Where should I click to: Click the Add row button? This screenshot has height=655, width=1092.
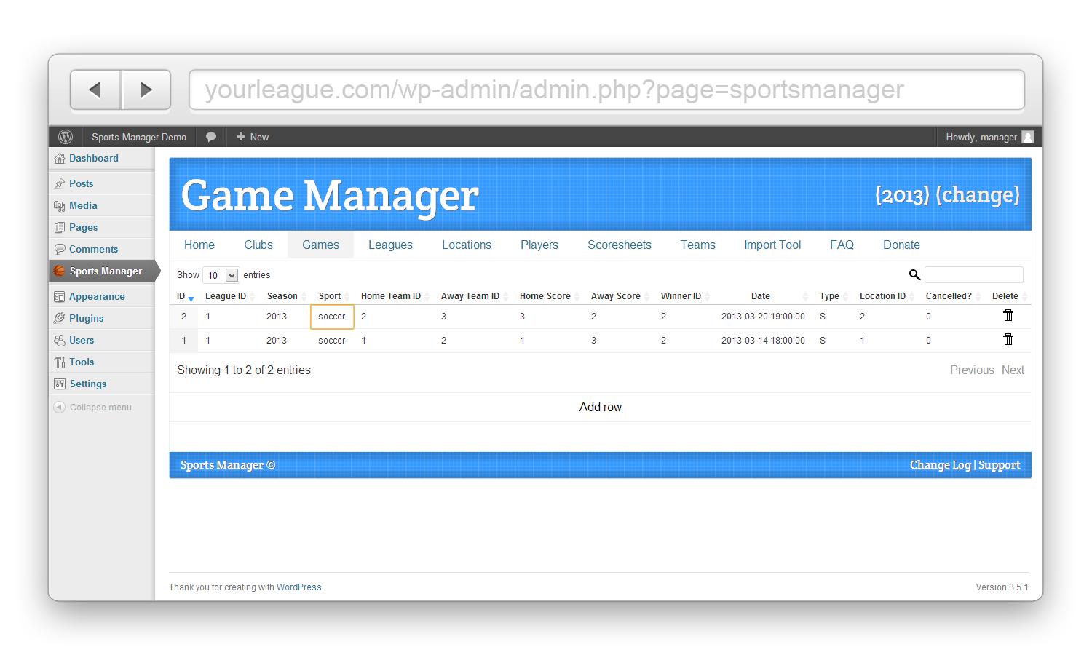click(601, 408)
